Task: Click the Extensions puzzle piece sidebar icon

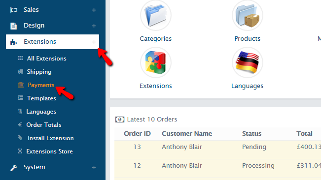Action: tap(13, 42)
